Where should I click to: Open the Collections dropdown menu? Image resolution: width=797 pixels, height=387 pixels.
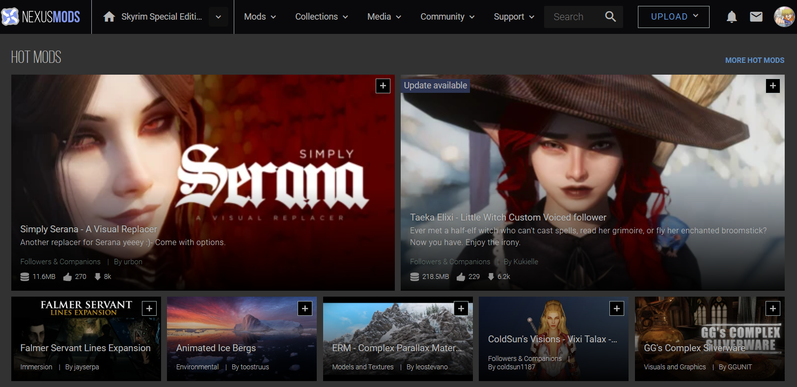pos(322,17)
